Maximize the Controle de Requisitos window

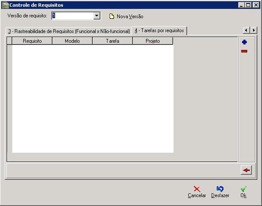pyautogui.click(x=248, y=5)
